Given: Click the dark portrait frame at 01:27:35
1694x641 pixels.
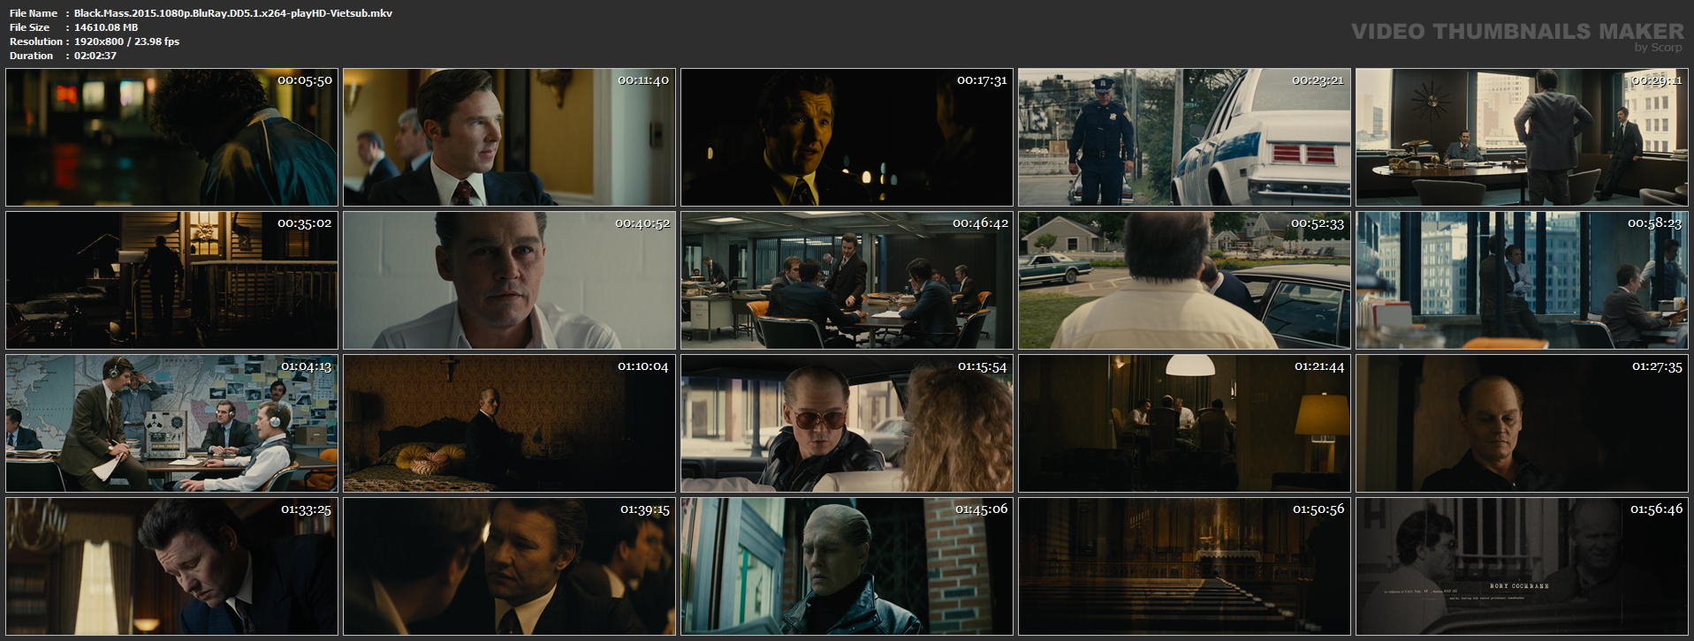Looking at the screenshot, I should click(x=1522, y=423).
